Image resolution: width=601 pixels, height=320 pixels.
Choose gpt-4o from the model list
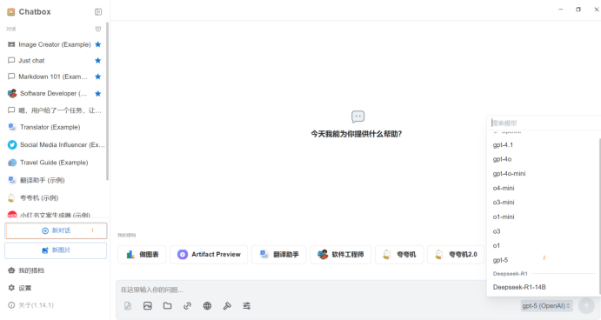pyautogui.click(x=543, y=159)
